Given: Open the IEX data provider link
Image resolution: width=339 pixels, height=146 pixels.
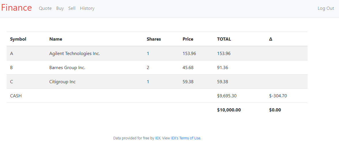Looking at the screenshot, I should tap(158, 138).
